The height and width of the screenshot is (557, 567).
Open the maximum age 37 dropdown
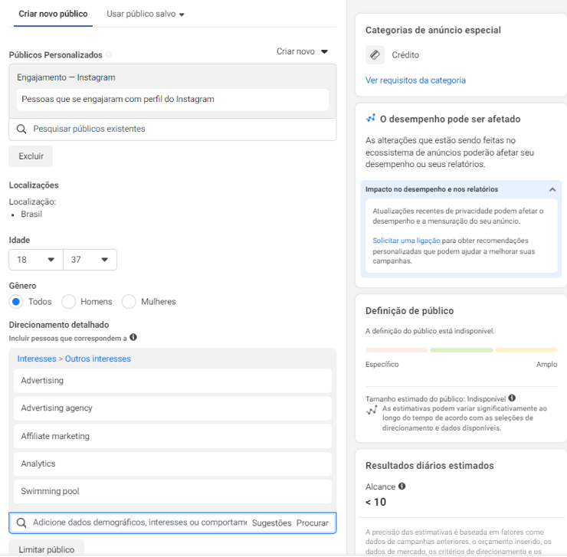[90, 260]
